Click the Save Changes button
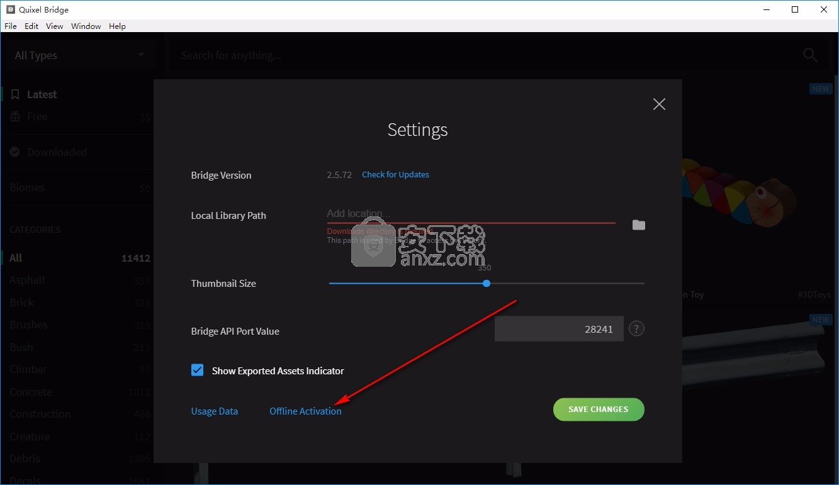The height and width of the screenshot is (485, 839). [x=599, y=410]
